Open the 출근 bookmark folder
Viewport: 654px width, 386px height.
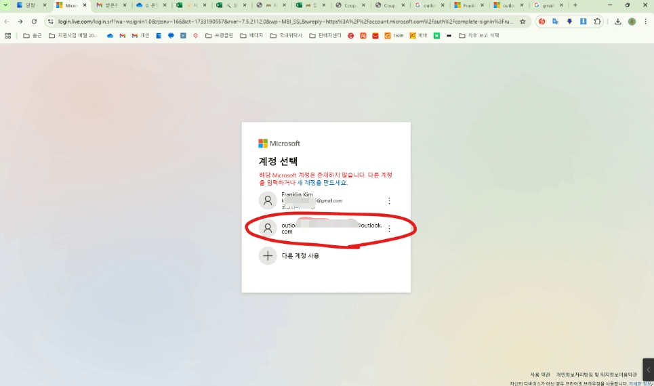pos(32,36)
